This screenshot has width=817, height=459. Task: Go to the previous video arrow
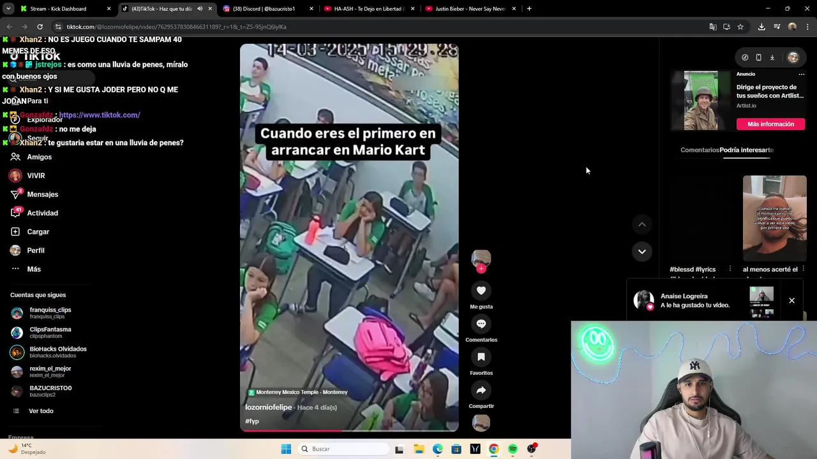[x=642, y=224]
